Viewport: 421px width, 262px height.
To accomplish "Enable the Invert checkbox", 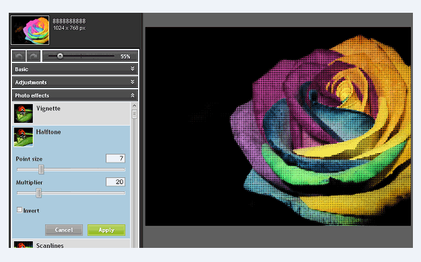I will point(20,210).
